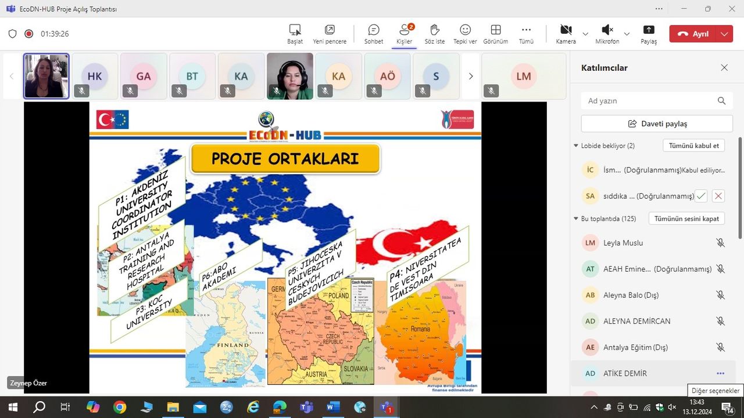The height and width of the screenshot is (418, 744).
Task: Open Tepki ver reactions
Action: tap(465, 34)
